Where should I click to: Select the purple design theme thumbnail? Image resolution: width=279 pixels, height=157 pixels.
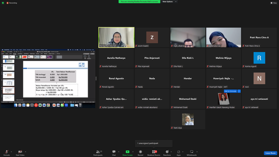(x=49, y=57)
